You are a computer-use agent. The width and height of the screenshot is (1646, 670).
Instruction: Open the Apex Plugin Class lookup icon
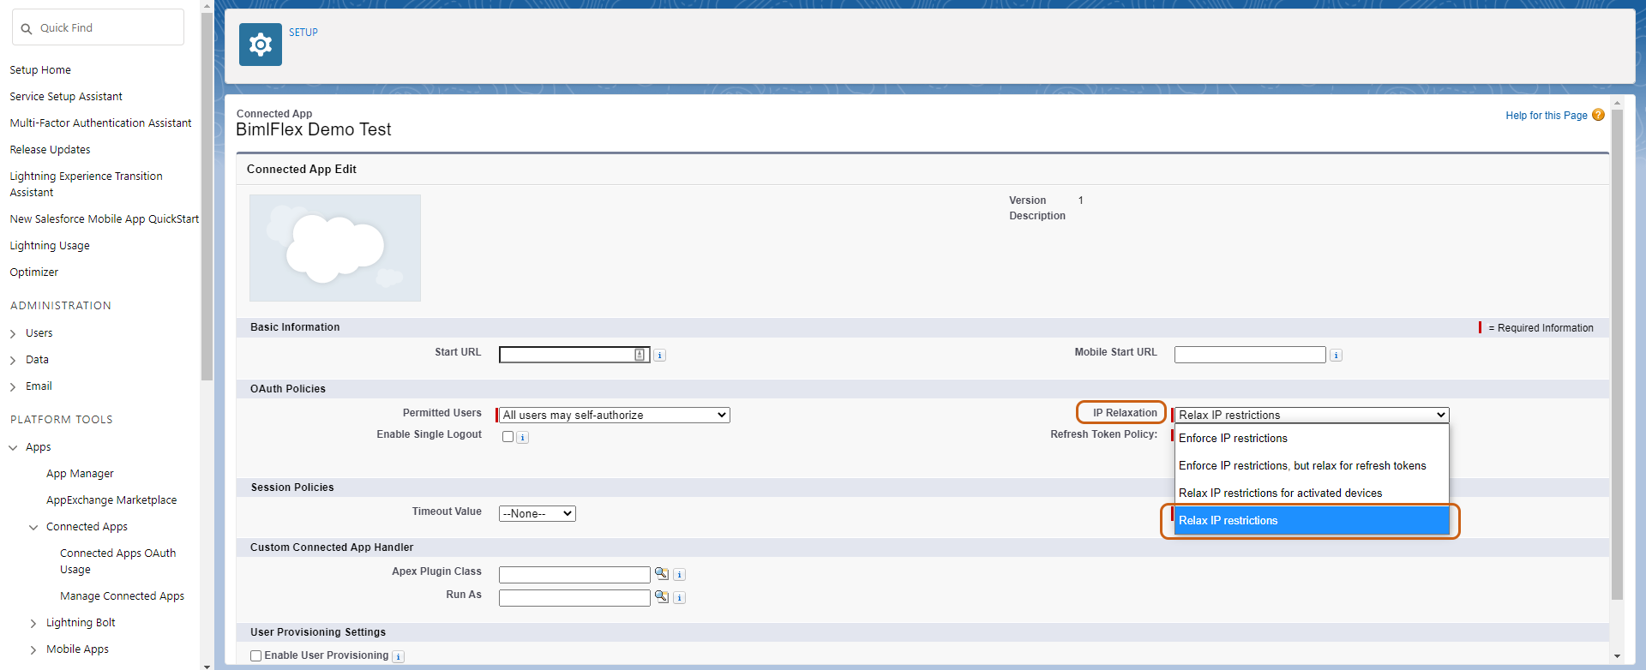[662, 573]
